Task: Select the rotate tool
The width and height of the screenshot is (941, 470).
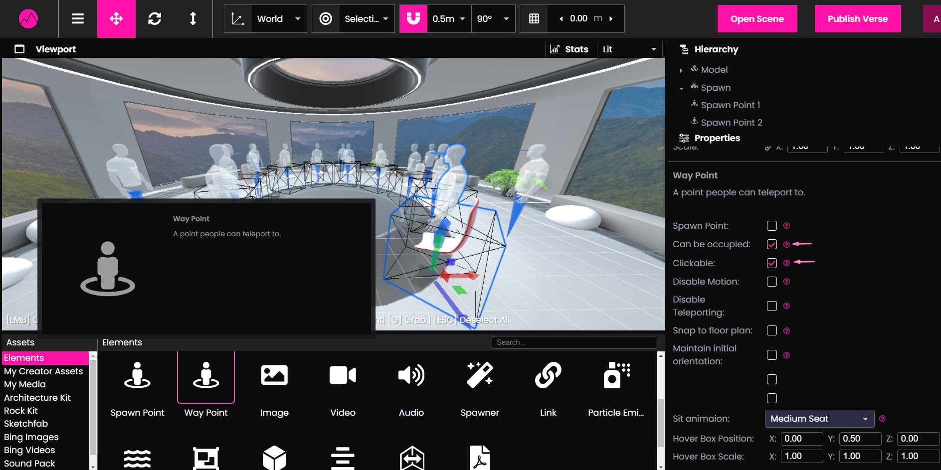Action: 155,19
